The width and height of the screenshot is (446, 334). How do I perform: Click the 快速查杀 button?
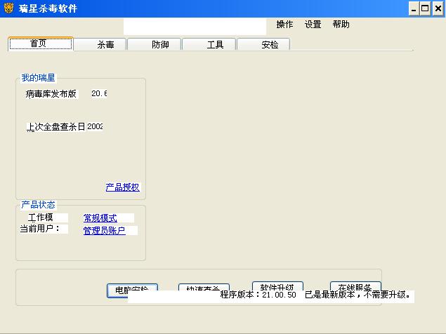pos(204,287)
